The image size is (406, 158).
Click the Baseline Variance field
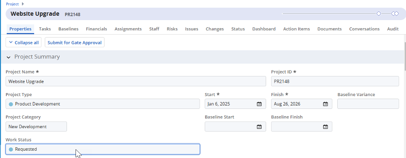[368, 104]
